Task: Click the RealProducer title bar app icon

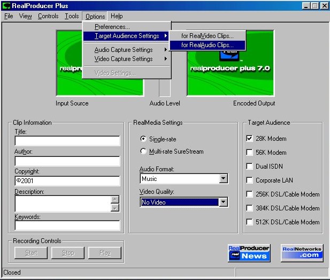Action: tap(6, 6)
